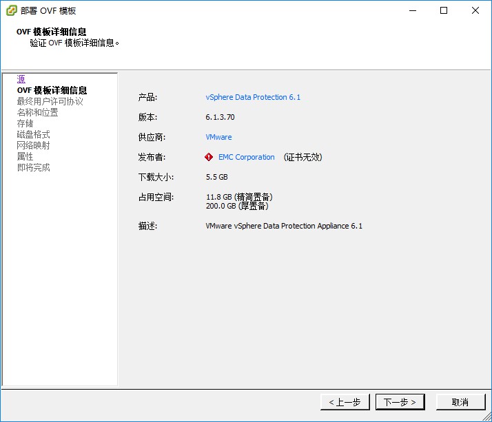Click the window resize grip in corner
This screenshot has width=492, height=422.
click(x=487, y=417)
